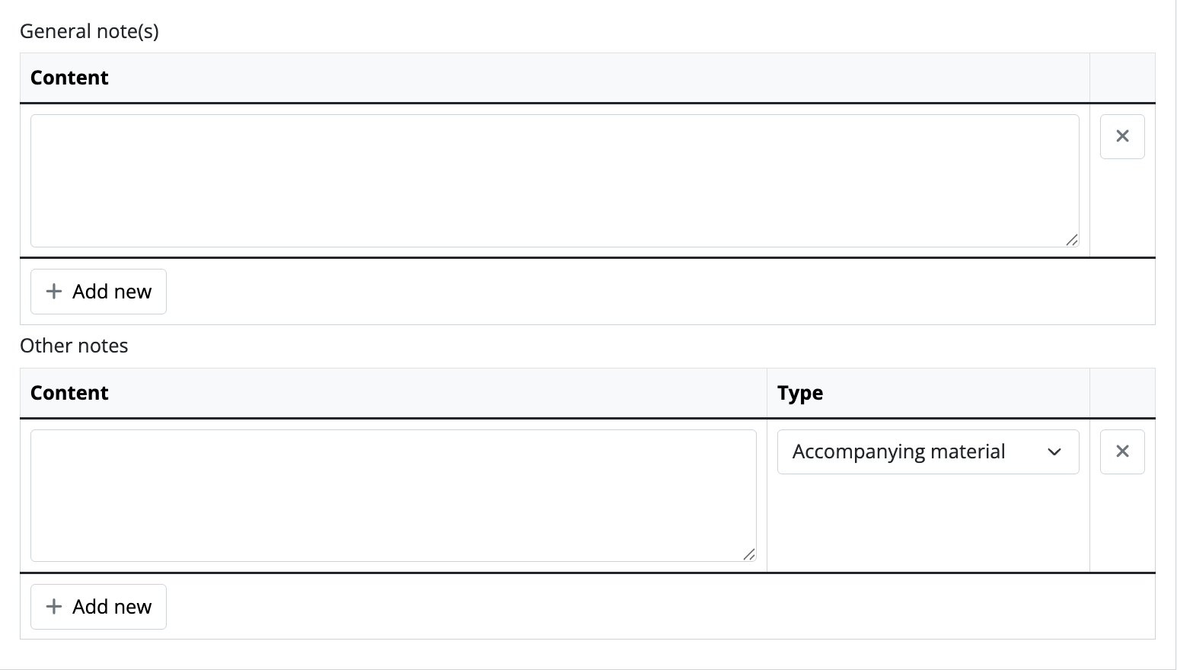The width and height of the screenshot is (1177, 670).
Task: Click the Other notes section label
Action: [74, 346]
